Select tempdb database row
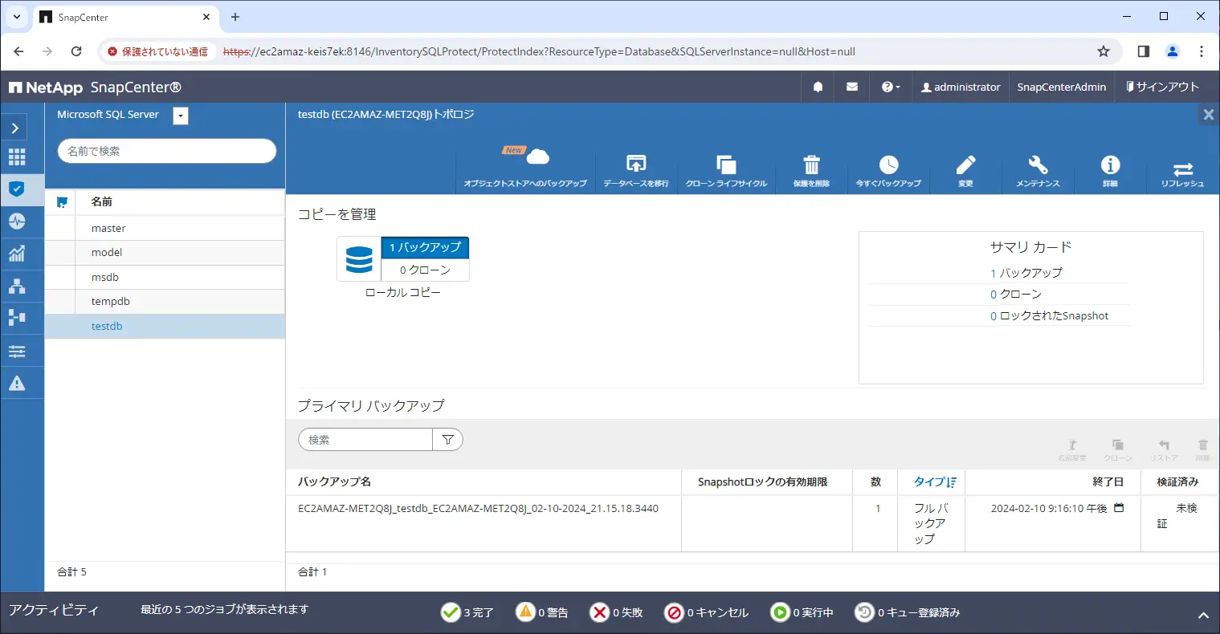The image size is (1220, 634). coord(165,302)
